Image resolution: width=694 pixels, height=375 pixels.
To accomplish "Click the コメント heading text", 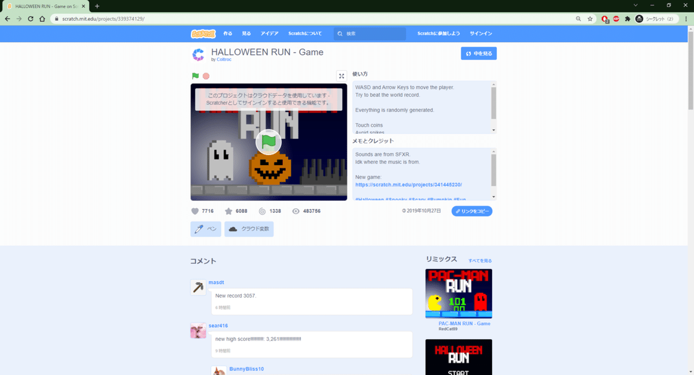I will pyautogui.click(x=204, y=261).
